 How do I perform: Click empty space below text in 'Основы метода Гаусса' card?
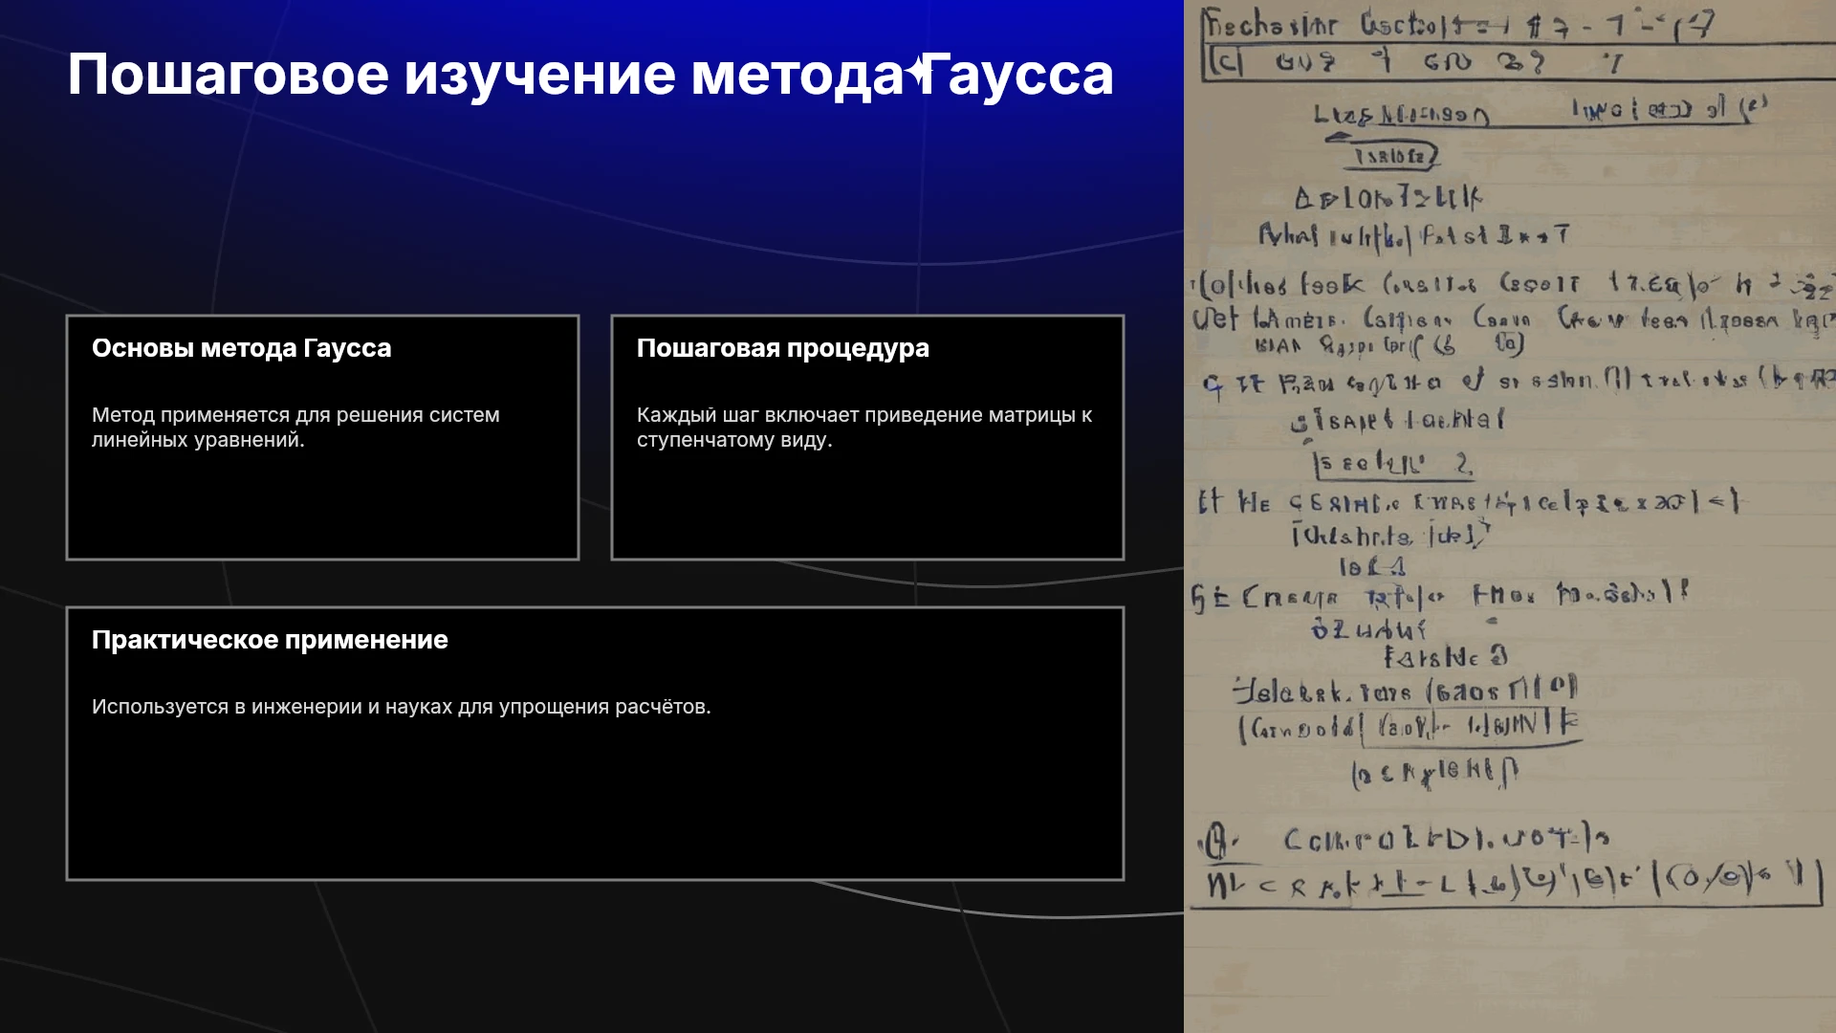tap(322, 507)
